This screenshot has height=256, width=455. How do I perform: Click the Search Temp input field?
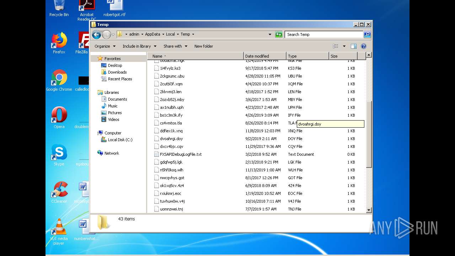tap(324, 34)
